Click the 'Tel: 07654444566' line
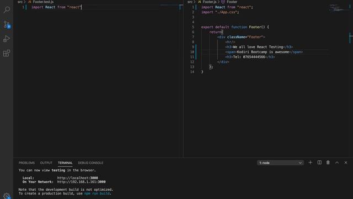Viewport: 353px width, 199px height. (250, 57)
